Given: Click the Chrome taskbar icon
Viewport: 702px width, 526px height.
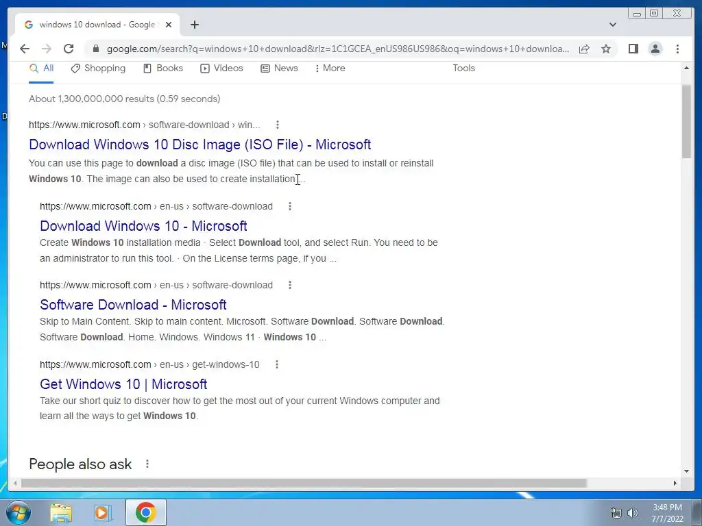Looking at the screenshot, I should [145, 512].
